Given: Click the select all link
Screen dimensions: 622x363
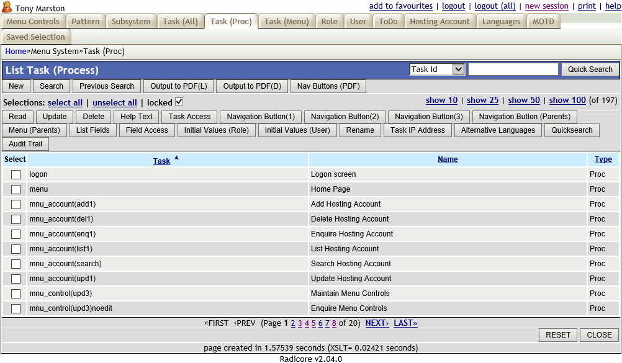Looking at the screenshot, I should 65,102.
